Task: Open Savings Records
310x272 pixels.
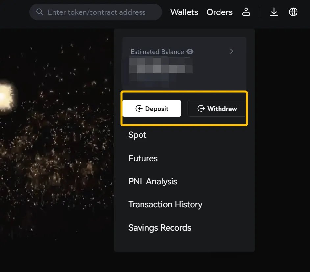Action: click(160, 228)
